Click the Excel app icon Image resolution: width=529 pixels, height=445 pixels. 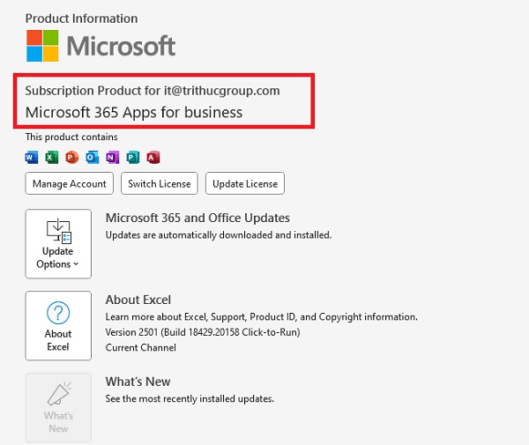(x=52, y=158)
